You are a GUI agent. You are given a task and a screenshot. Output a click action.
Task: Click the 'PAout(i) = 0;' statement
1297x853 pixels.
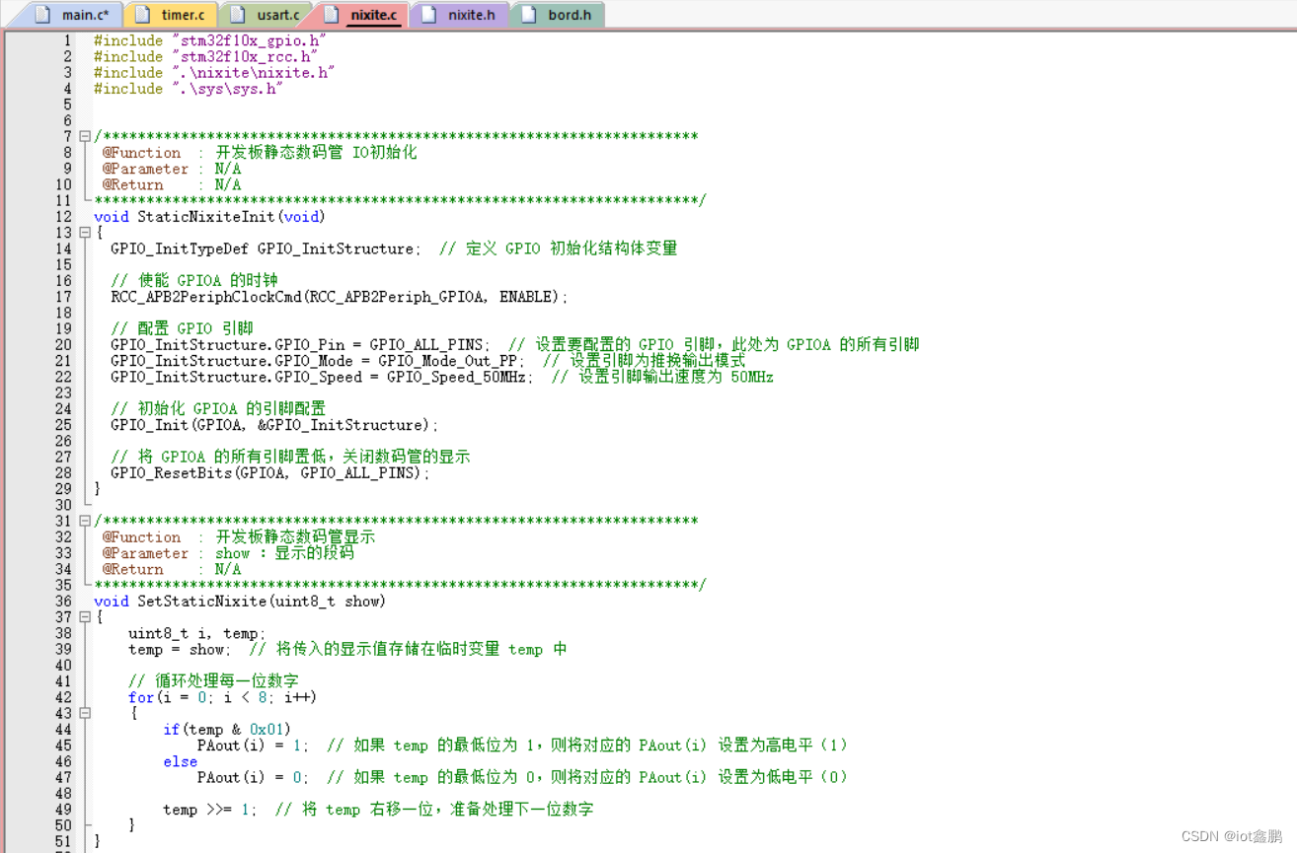pos(253,777)
